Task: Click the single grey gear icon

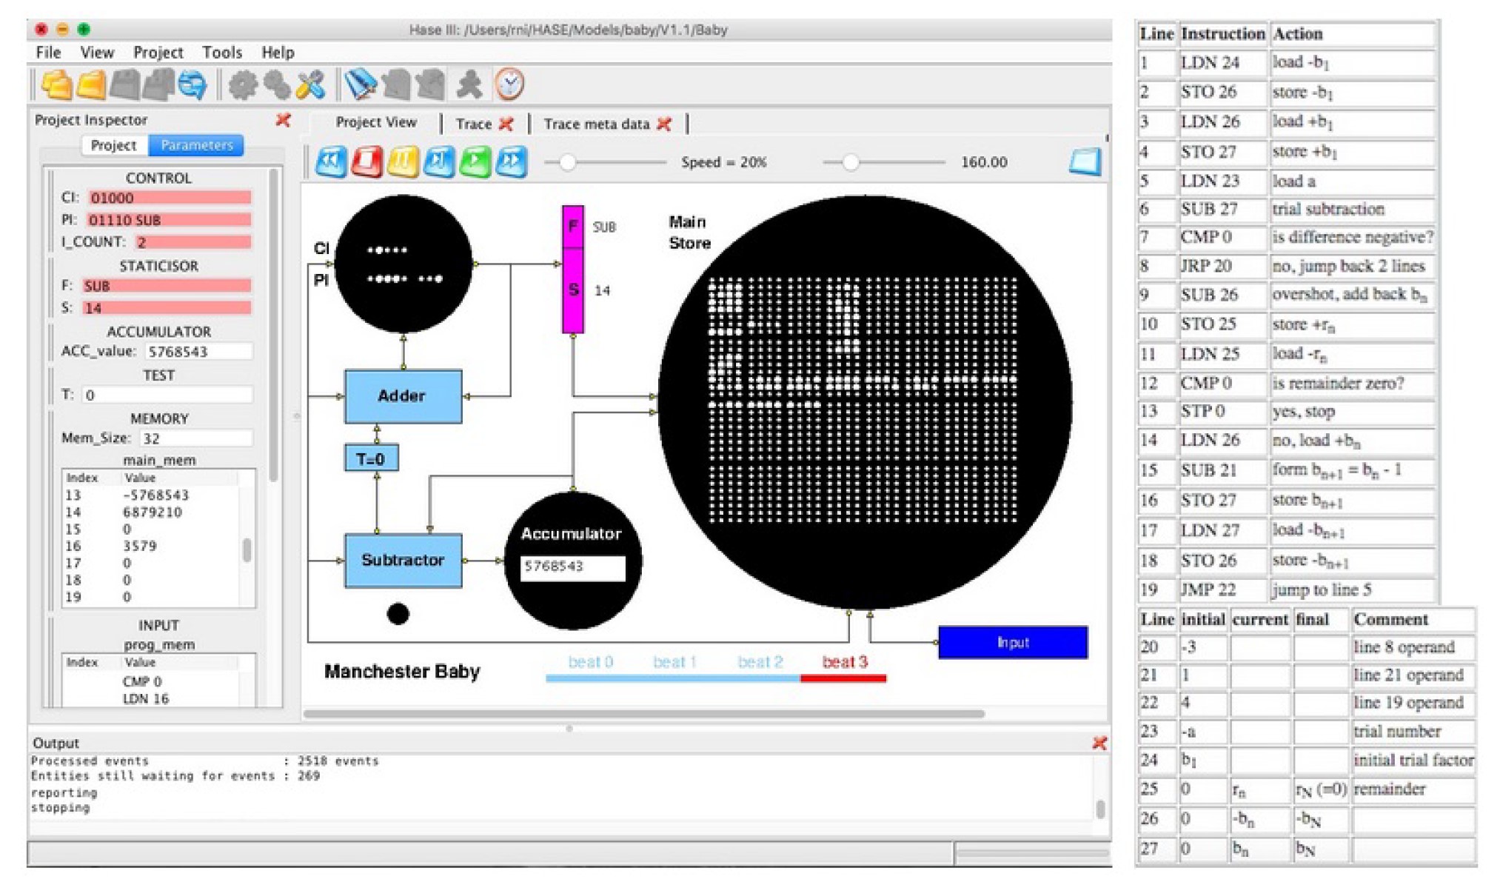Action: coord(242,85)
